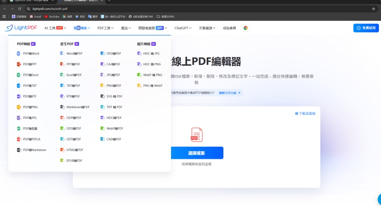This screenshot has height=206, width=381.
Task: Select the SVG to PDF icon
Action: pyautogui.click(x=102, y=96)
